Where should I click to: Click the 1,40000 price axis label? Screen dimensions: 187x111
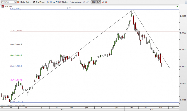(183, 33)
